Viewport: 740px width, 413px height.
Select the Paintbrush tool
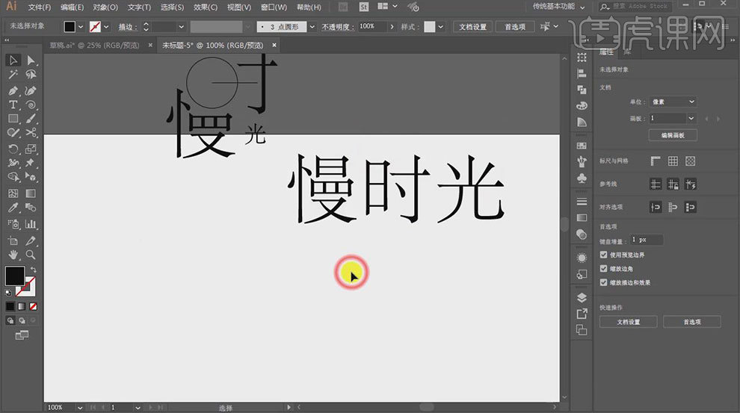31,119
